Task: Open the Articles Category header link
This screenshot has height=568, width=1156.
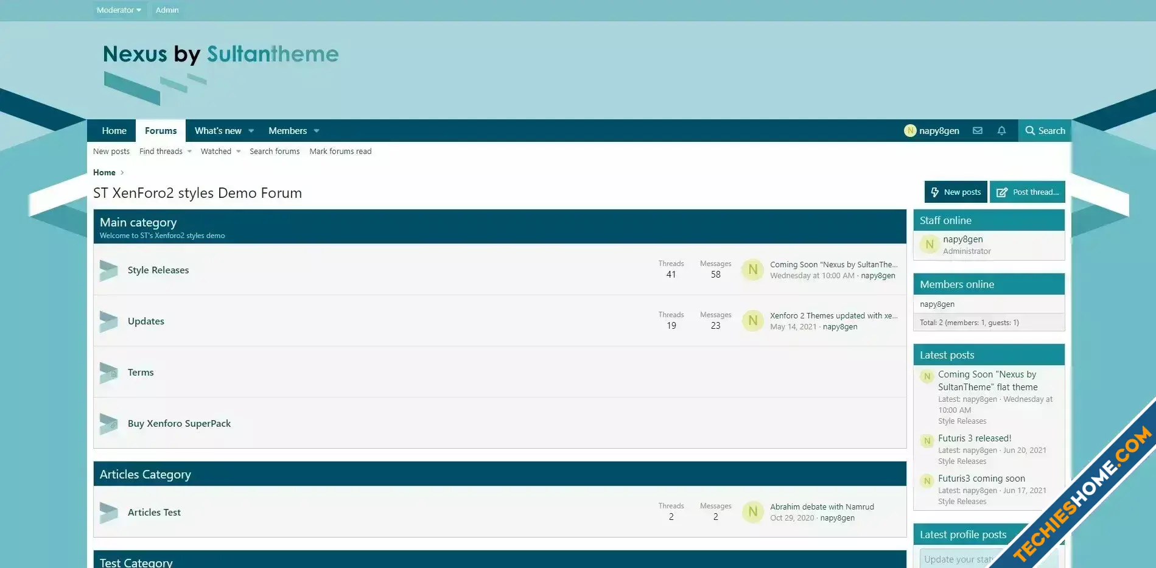Action: pos(145,475)
